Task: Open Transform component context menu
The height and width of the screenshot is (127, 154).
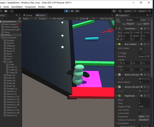Action: (148, 28)
